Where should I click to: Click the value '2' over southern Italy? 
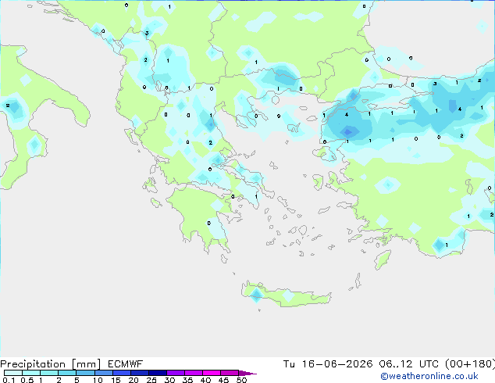[x=8, y=106]
